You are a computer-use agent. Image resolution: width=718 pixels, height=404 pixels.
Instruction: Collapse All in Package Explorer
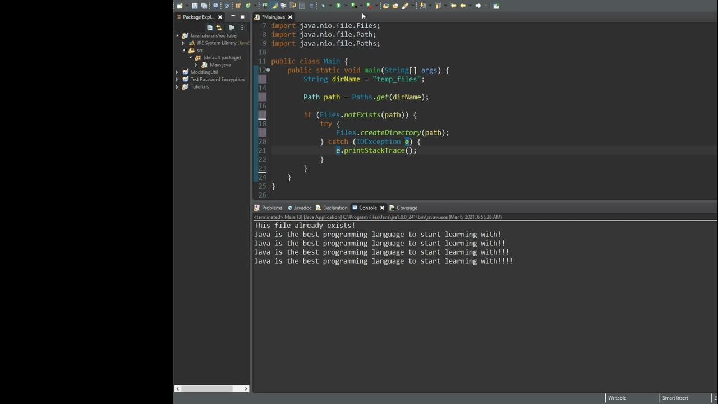(x=210, y=27)
